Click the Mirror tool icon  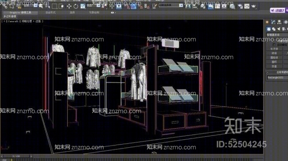188,7
